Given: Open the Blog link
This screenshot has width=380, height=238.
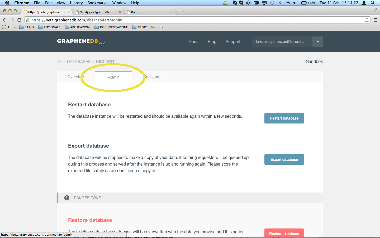Looking at the screenshot, I should tap(212, 42).
